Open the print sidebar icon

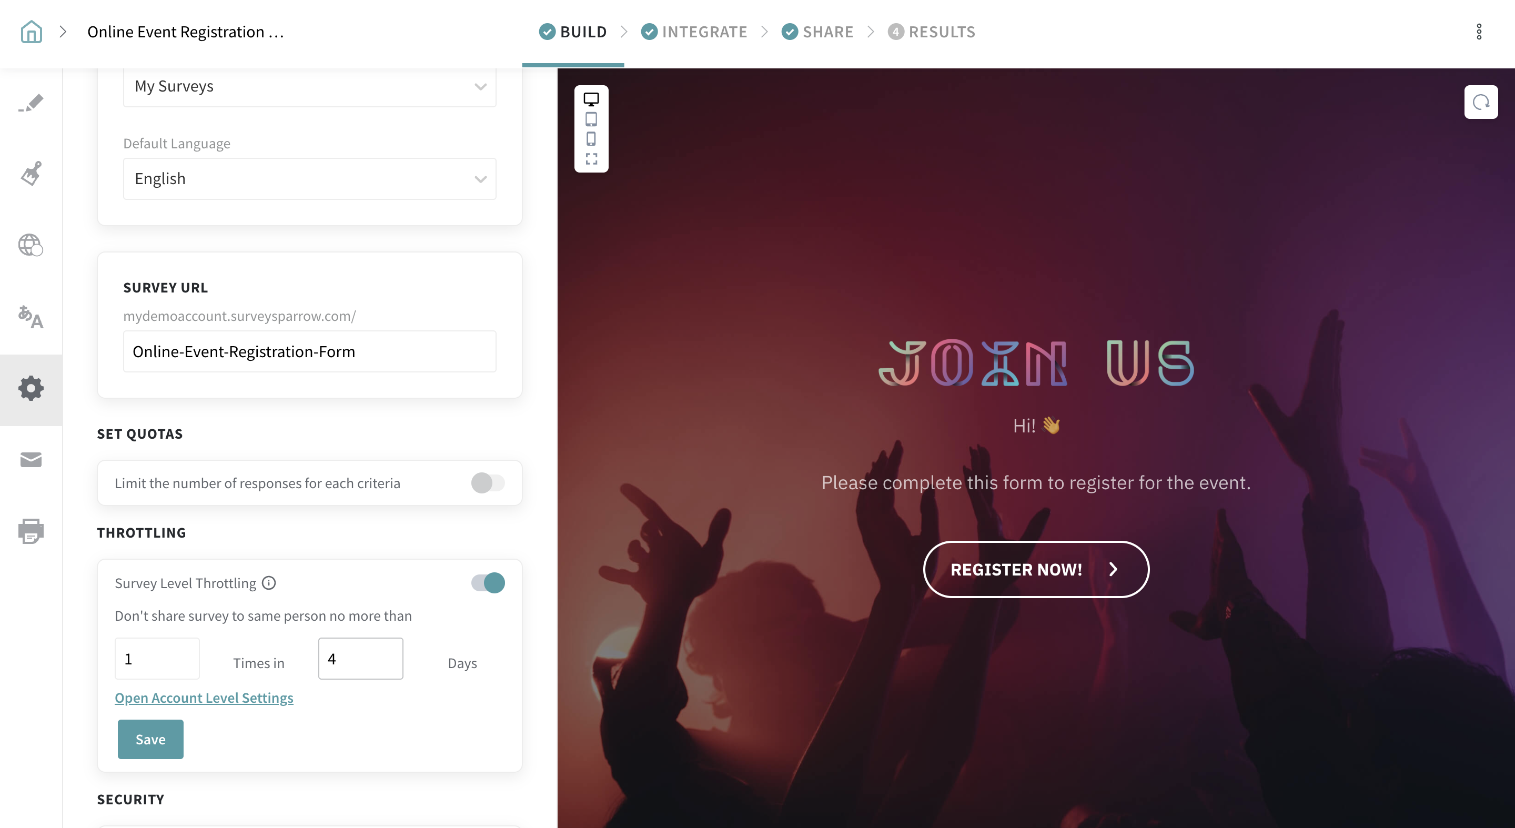click(31, 531)
